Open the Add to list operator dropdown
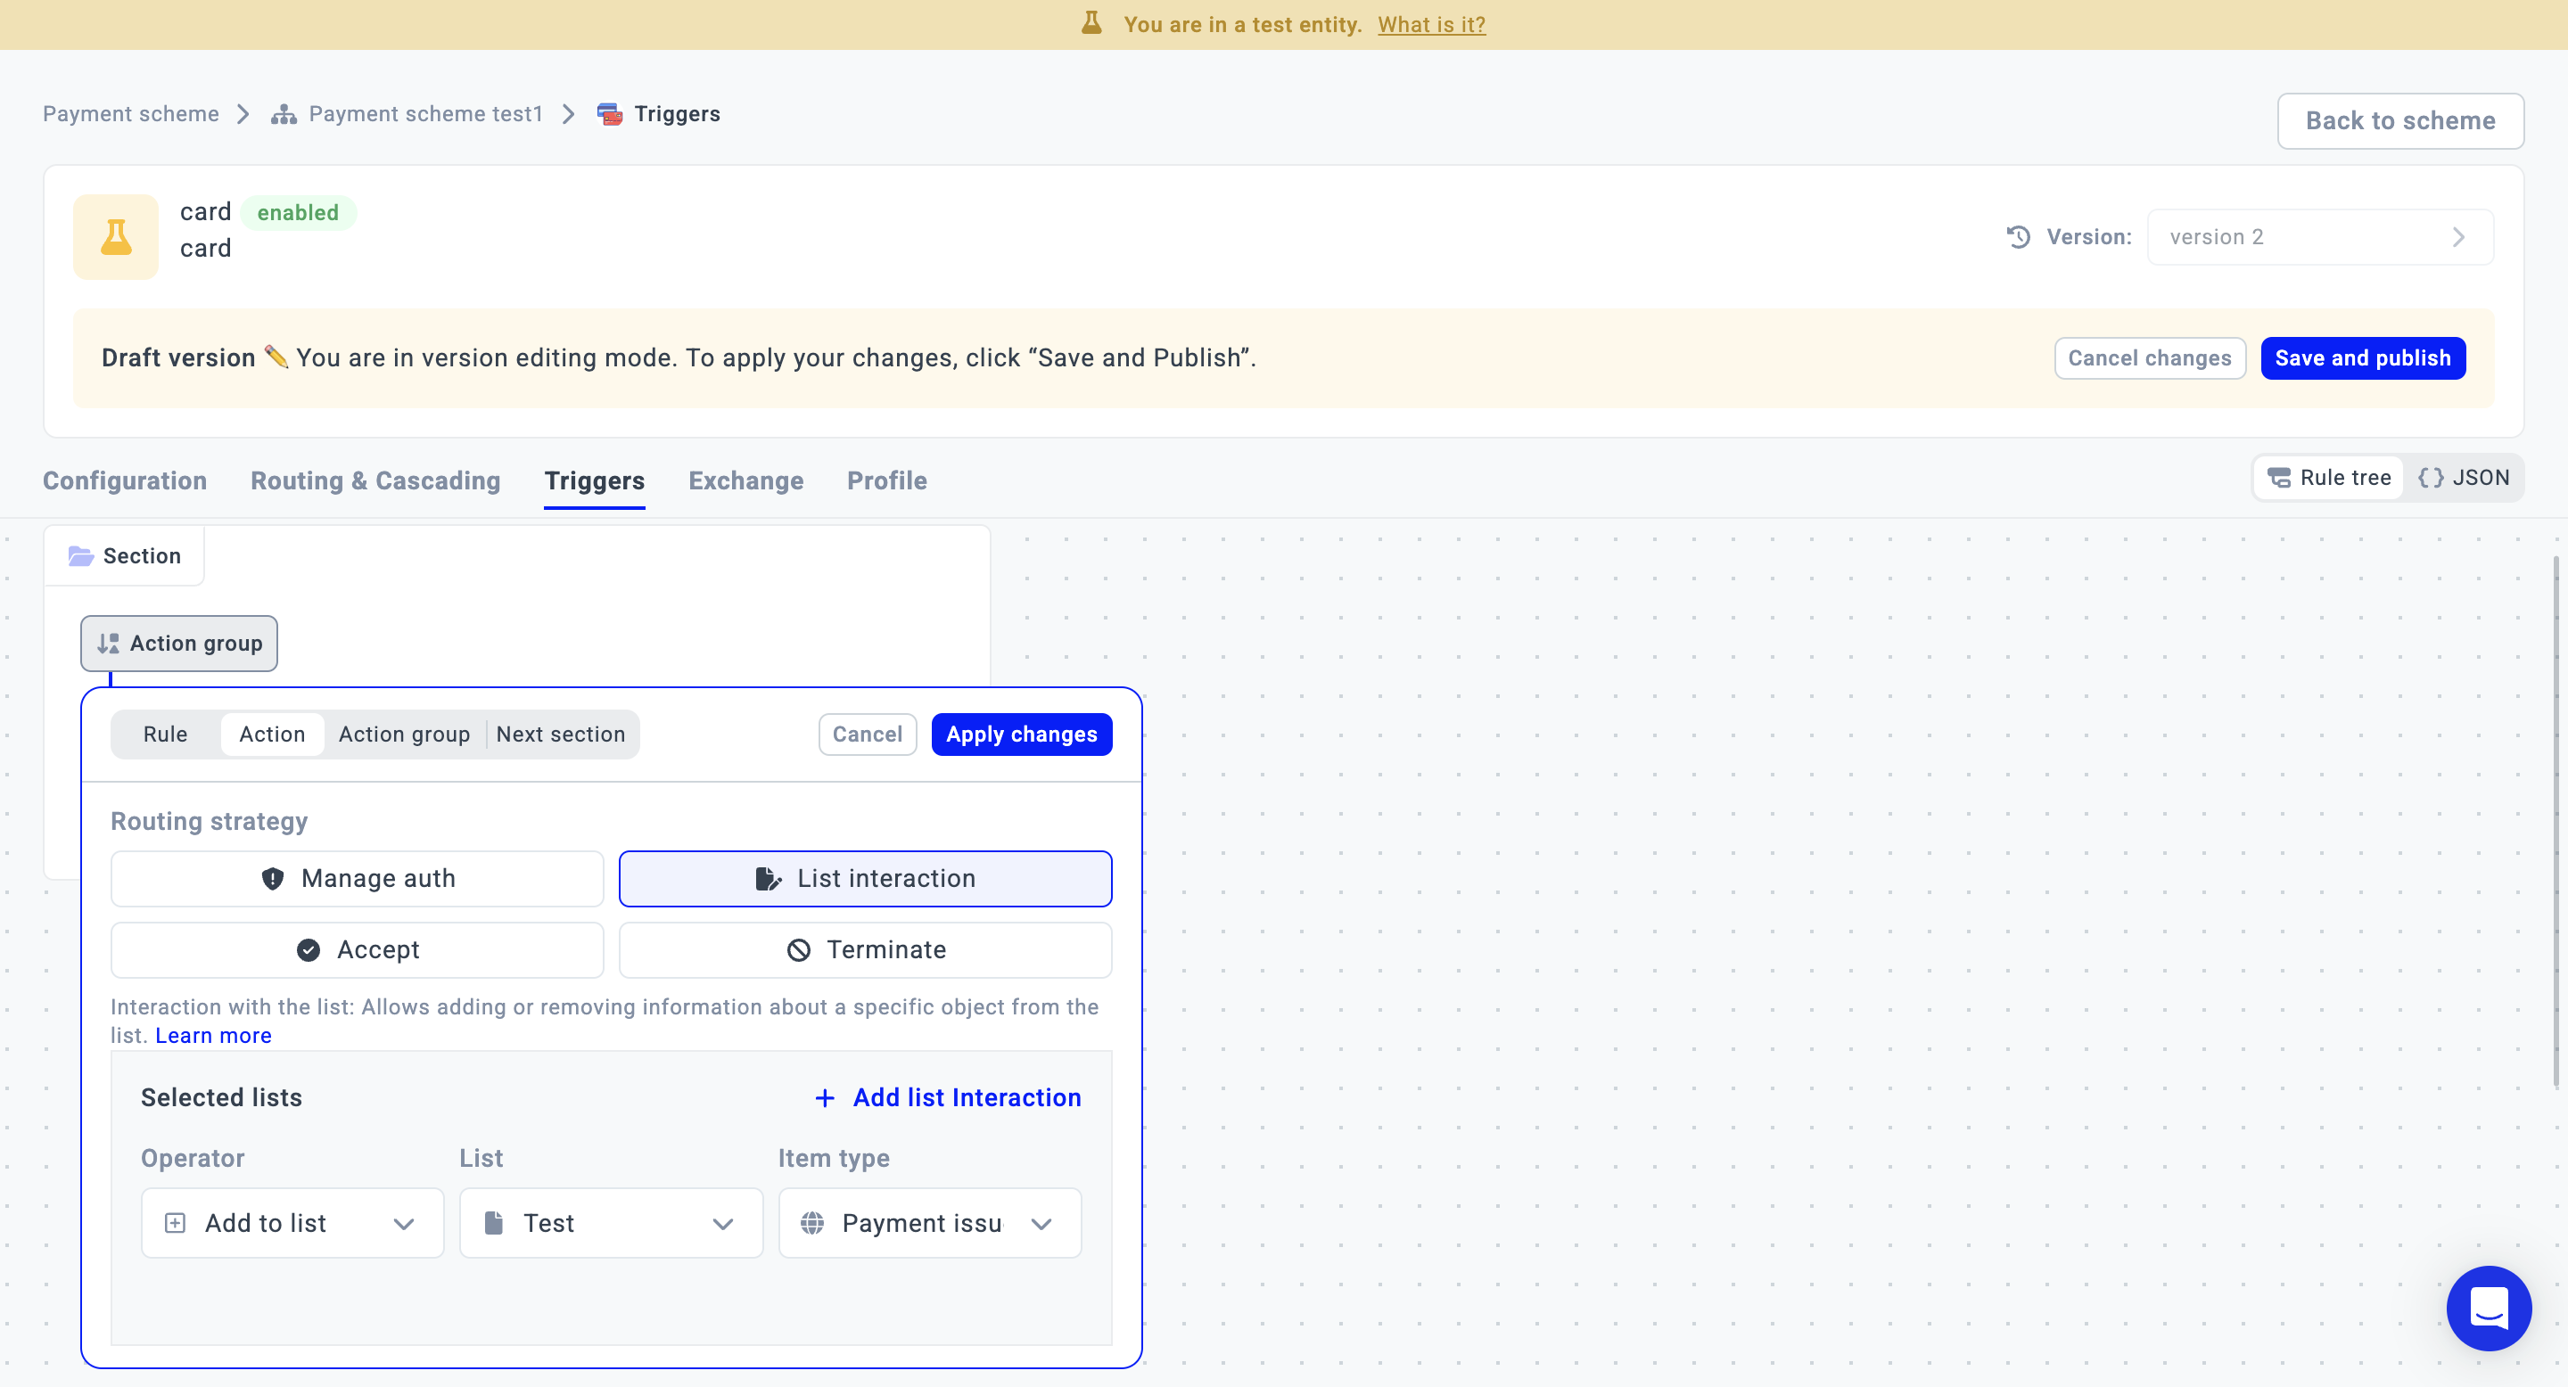The image size is (2568, 1387). pyautogui.click(x=292, y=1223)
